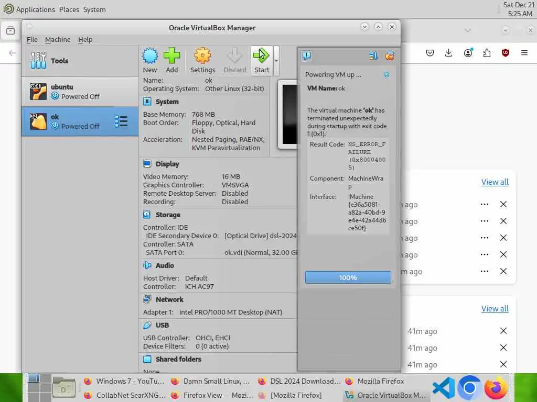The height and width of the screenshot is (402, 537).
Task: Click the Firefox account avatar icon
Action: (468, 53)
